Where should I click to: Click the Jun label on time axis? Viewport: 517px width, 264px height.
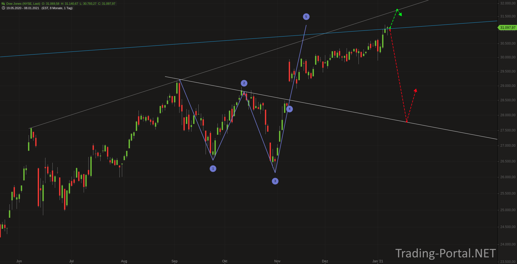19,261
